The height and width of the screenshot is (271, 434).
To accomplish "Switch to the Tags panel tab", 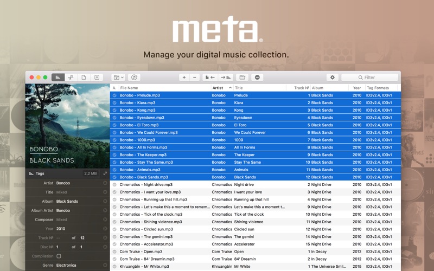I will tap(58, 78).
